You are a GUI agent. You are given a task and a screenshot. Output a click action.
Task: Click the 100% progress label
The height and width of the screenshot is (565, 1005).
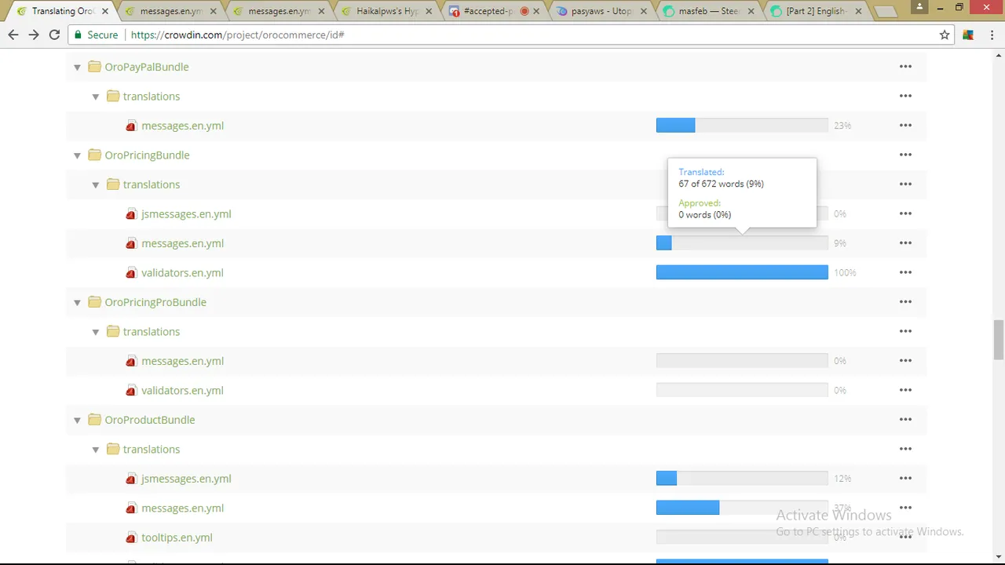pyautogui.click(x=845, y=272)
